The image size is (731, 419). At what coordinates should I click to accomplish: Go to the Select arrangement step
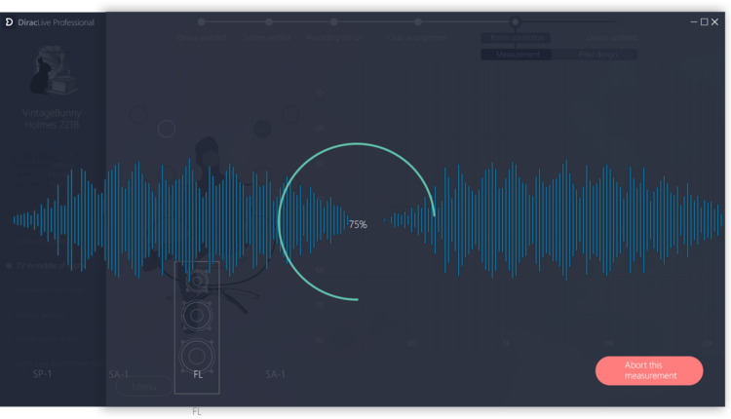pos(417,38)
